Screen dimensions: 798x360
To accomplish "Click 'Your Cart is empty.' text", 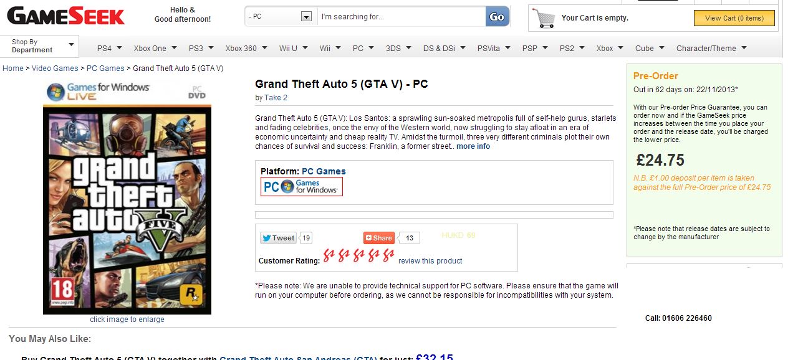I will (595, 18).
